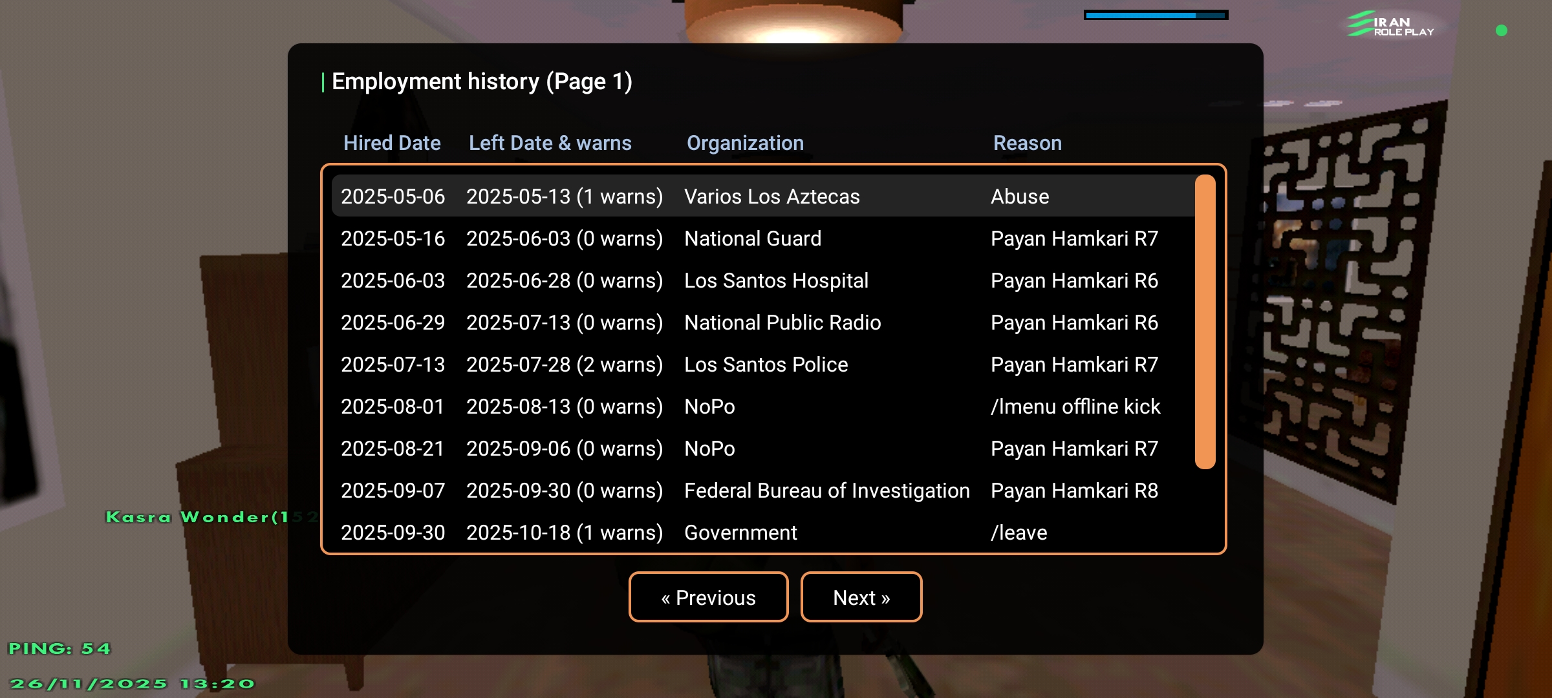The height and width of the screenshot is (698, 1552).
Task: Click the Iran Role Play logo
Action: click(1390, 25)
